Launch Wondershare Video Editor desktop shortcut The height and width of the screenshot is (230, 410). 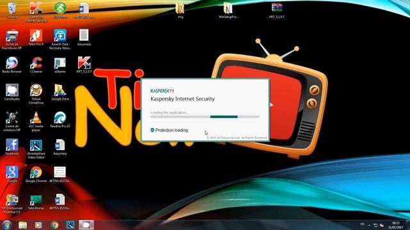[x=36, y=149]
